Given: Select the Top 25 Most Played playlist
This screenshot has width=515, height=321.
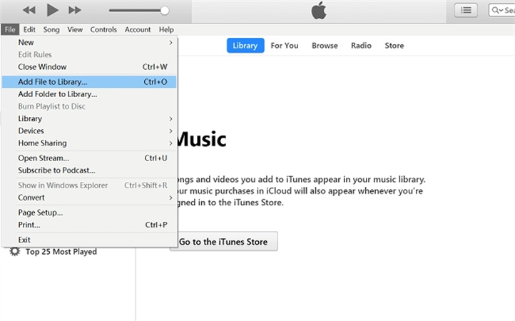Looking at the screenshot, I should point(61,252).
